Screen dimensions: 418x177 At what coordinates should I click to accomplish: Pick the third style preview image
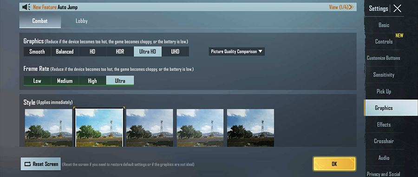click(x=150, y=128)
